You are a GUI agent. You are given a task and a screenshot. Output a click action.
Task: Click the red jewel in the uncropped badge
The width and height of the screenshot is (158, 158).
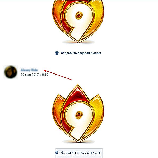click(79, 115)
